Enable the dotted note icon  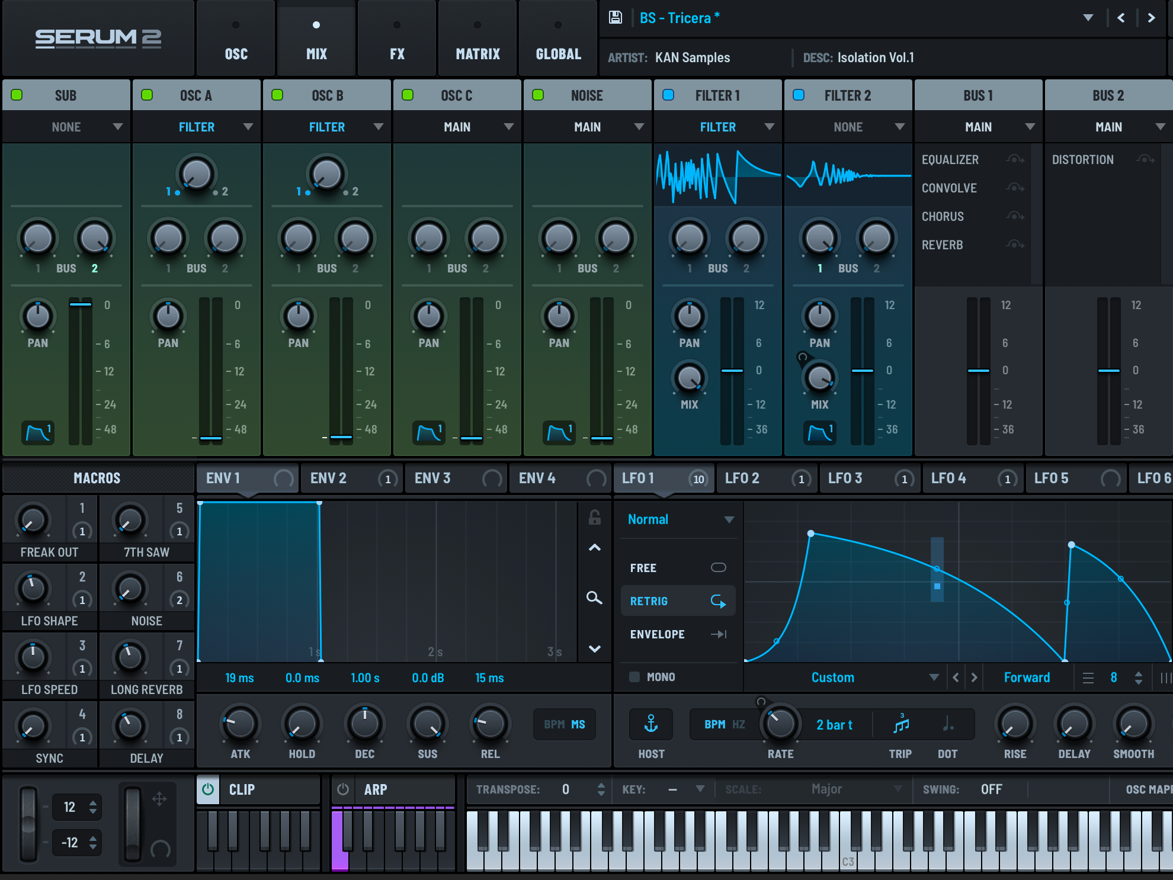coord(948,724)
